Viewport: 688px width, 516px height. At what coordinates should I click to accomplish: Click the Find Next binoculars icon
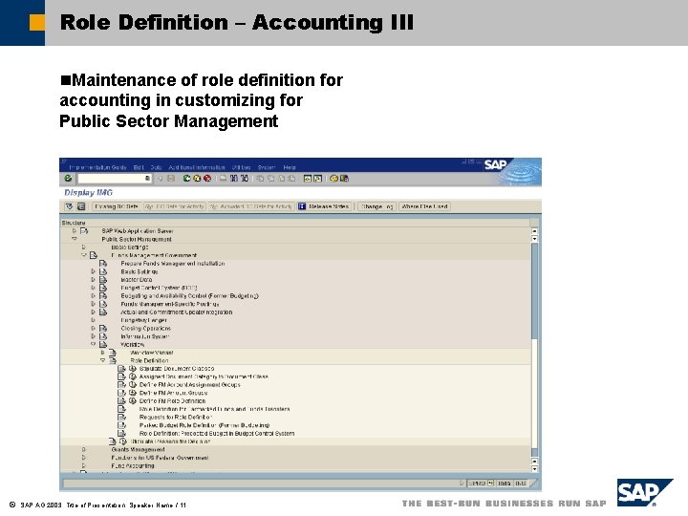[x=245, y=178]
